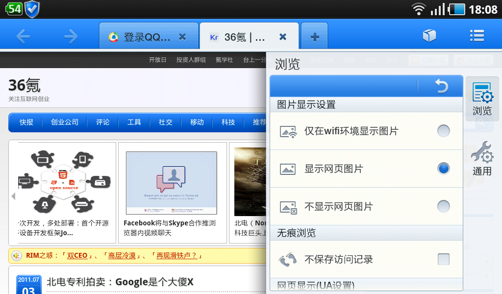Image resolution: width=502 pixels, height=294 pixels.
Task: Tap the battery status icon
Action: [x=456, y=9]
